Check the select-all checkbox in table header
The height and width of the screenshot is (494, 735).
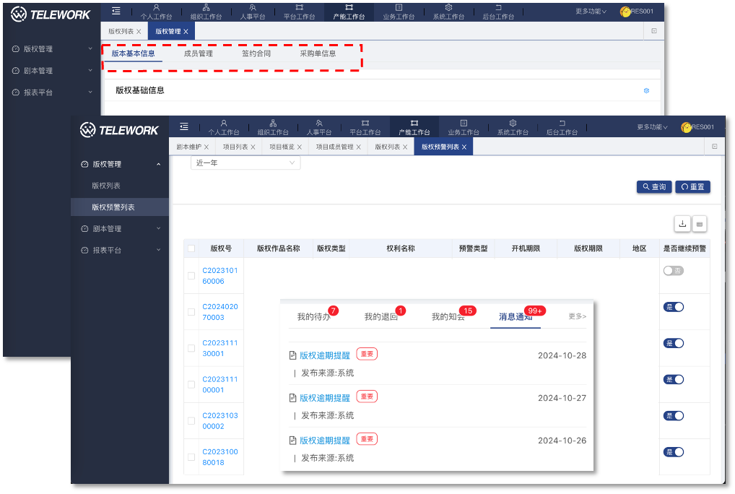191,248
